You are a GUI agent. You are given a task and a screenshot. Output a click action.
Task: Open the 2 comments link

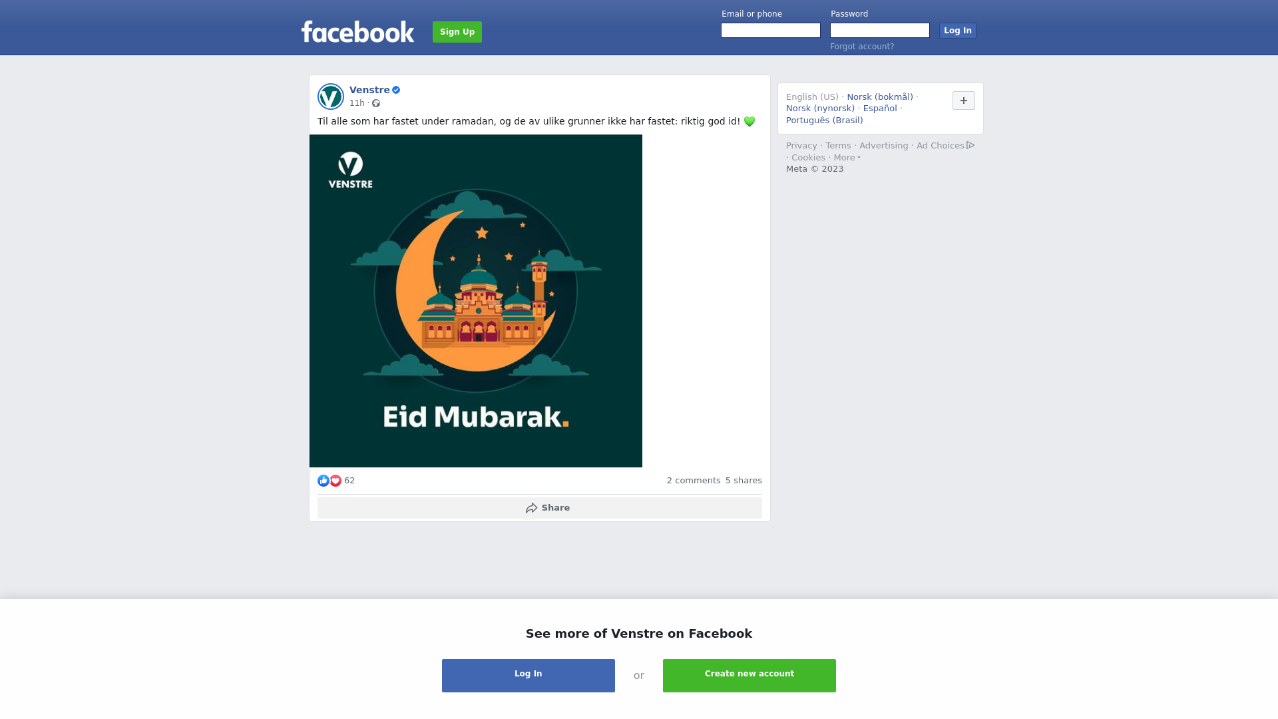[x=694, y=481]
